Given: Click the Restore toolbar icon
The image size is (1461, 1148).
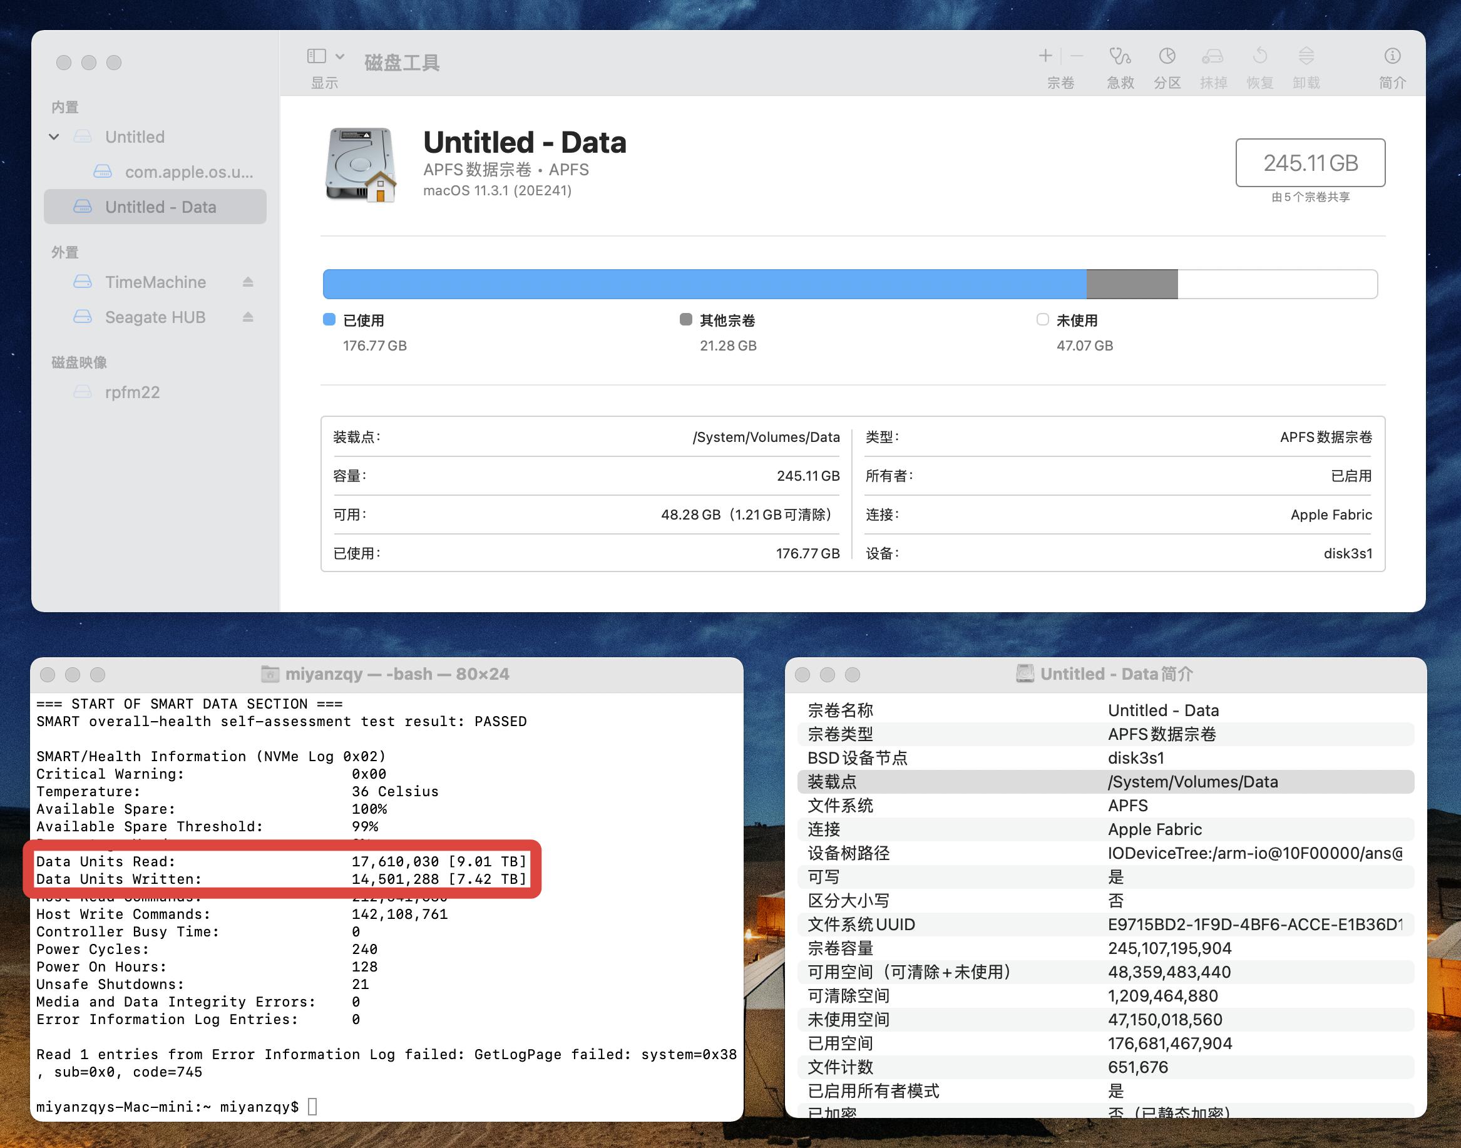Looking at the screenshot, I should tap(1259, 56).
